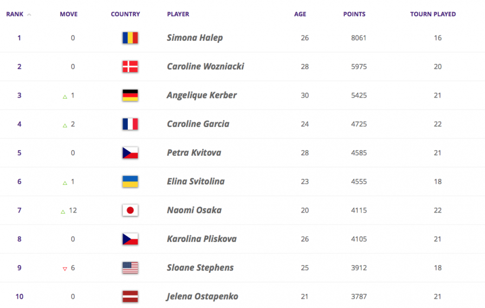Click the TOURN PLAYED column header
This screenshot has height=308, width=485.
tap(433, 14)
